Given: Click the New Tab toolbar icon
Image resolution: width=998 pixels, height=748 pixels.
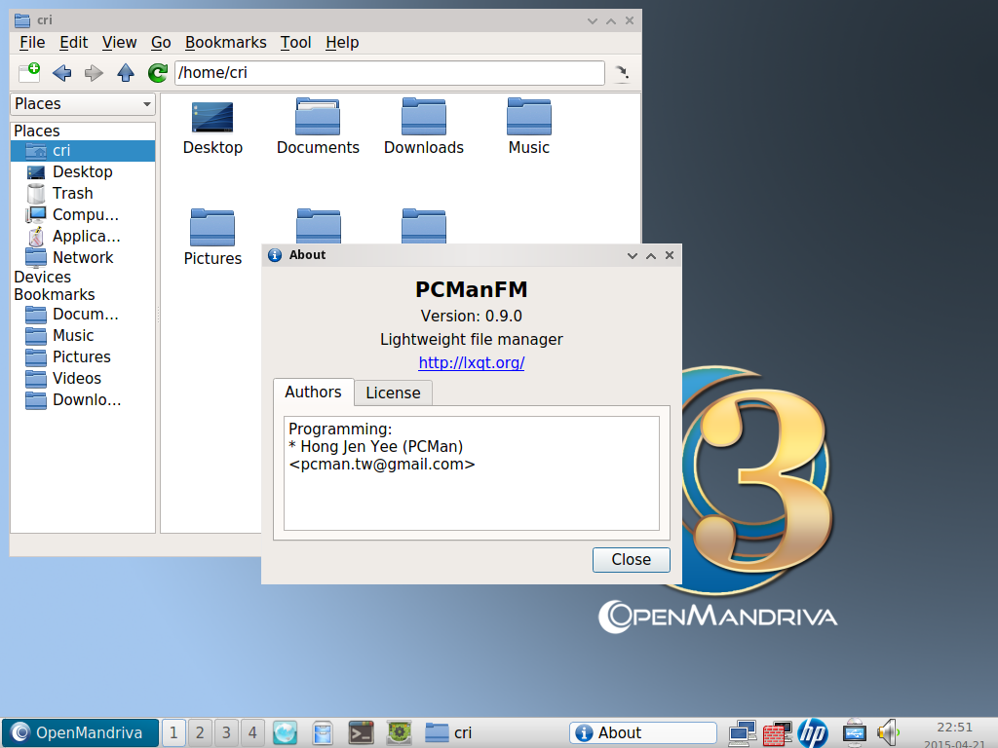Looking at the screenshot, I should click(x=29, y=73).
